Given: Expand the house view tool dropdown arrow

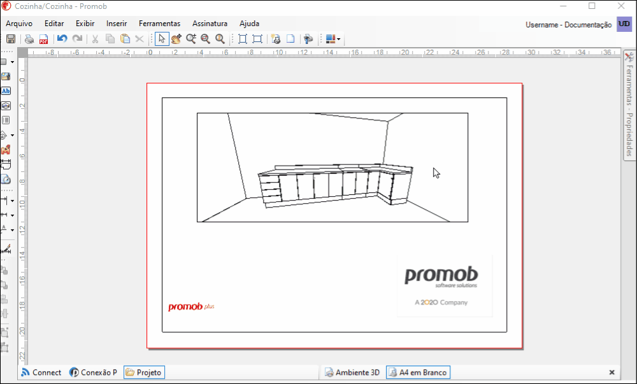Looking at the screenshot, I should click(12, 135).
